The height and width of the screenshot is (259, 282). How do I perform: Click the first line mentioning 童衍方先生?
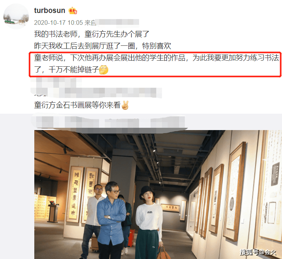tap(92, 34)
